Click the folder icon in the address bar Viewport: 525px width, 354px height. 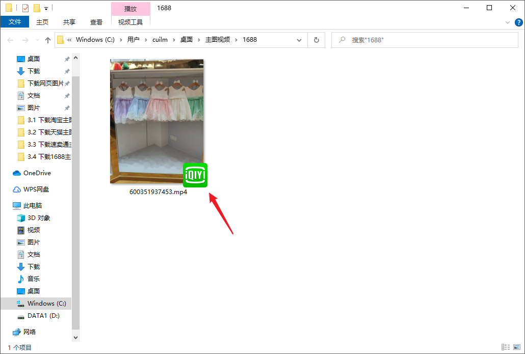point(60,40)
